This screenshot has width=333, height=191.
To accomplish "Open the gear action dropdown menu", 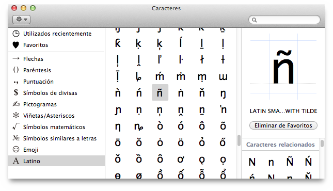I will click(x=21, y=20).
